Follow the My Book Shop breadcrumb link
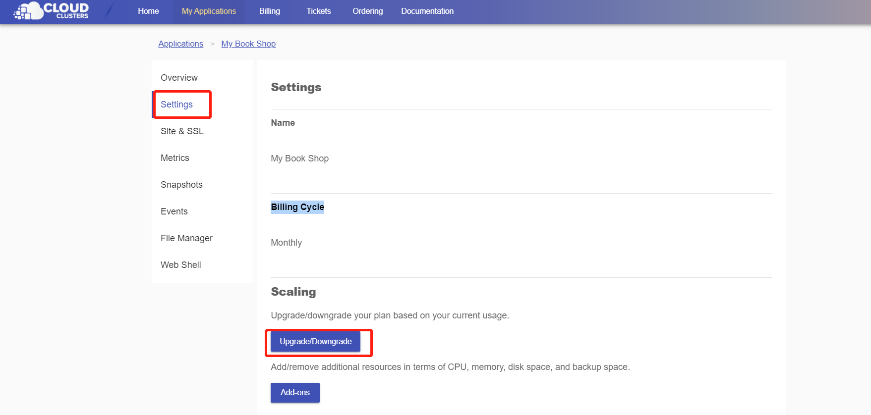This screenshot has height=415, width=871. pyautogui.click(x=248, y=44)
